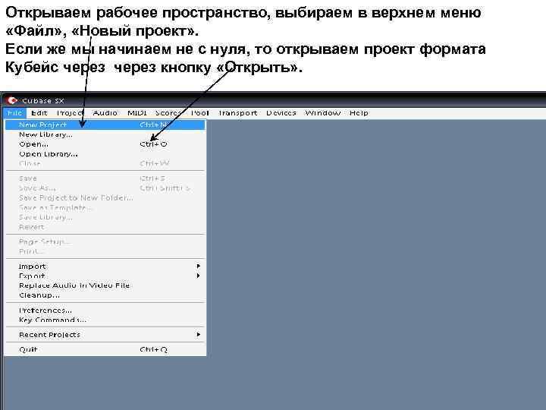The width and height of the screenshot is (546, 410).
Task: Click the Revert menu entry
Action: (x=105, y=227)
